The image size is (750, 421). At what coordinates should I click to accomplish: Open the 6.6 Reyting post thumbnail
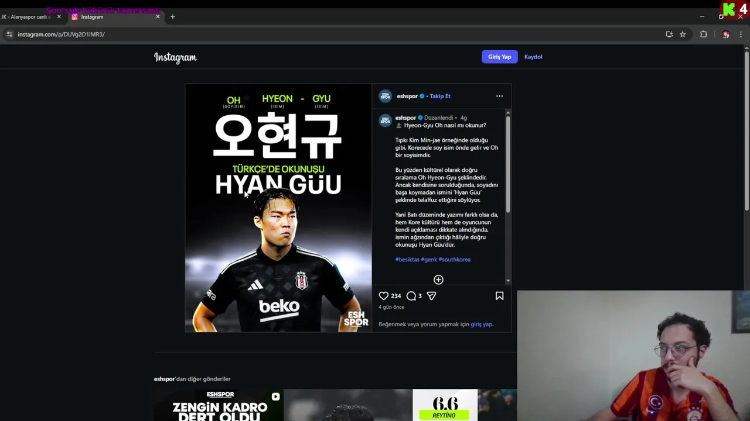(445, 405)
